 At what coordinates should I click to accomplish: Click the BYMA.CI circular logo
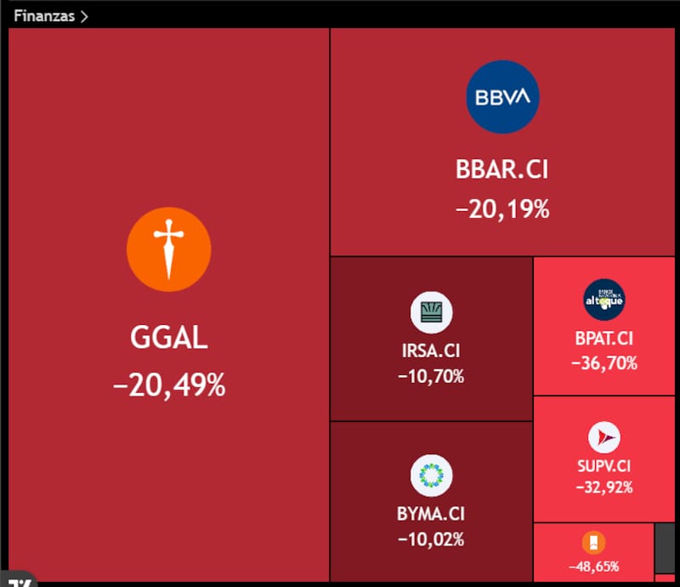point(431,476)
